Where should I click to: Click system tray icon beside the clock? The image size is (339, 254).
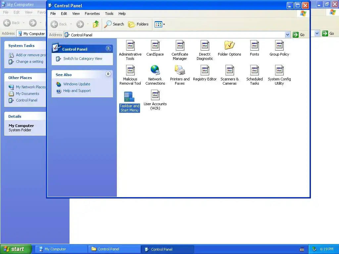coord(315,249)
